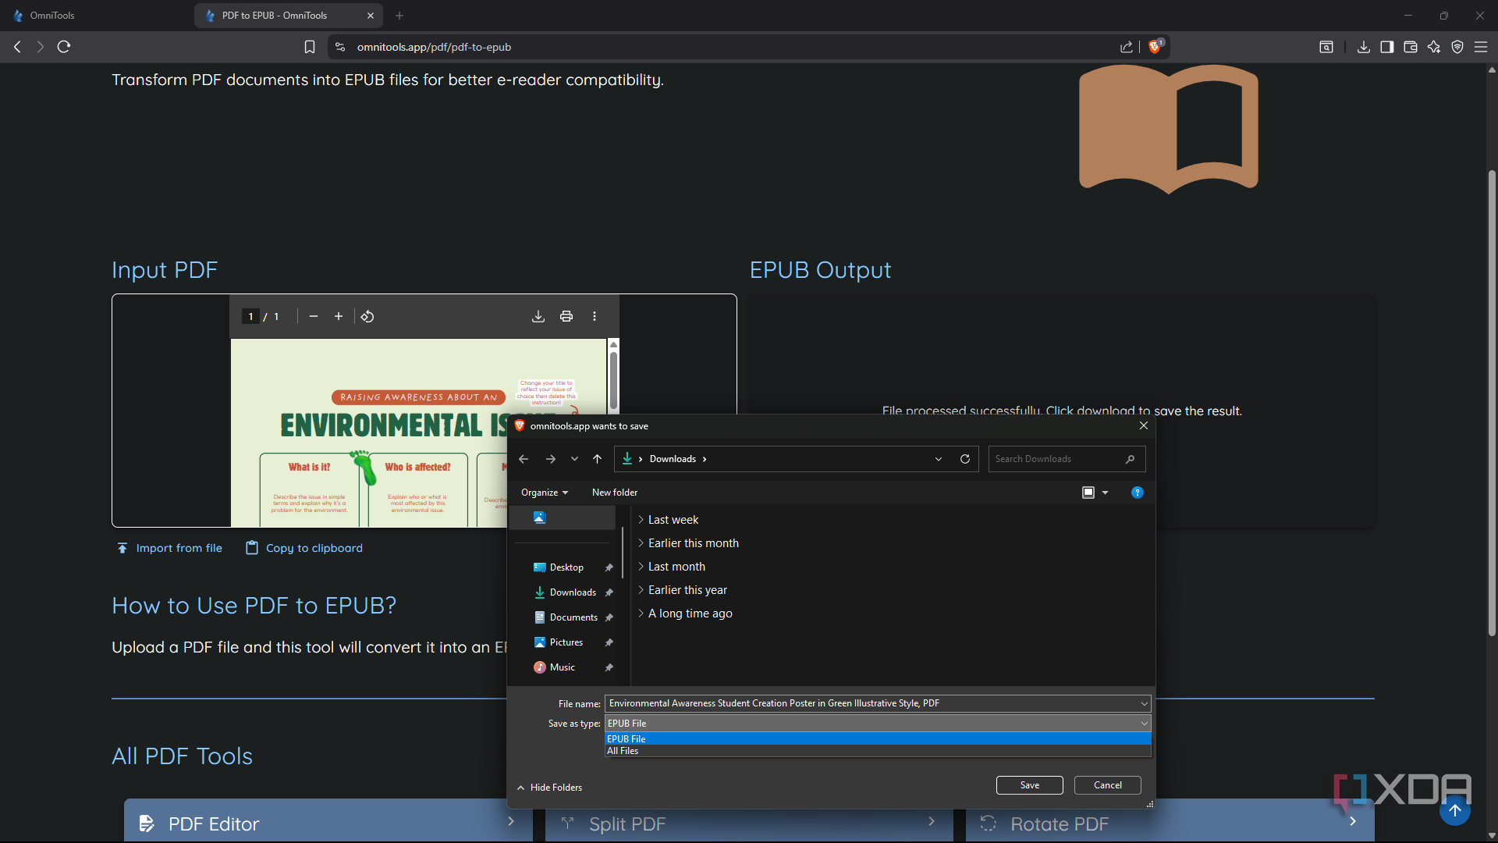Click the File name input field

coord(872,703)
